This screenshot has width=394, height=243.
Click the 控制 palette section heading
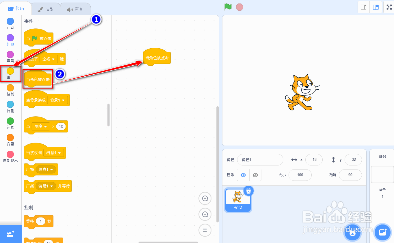29,208
